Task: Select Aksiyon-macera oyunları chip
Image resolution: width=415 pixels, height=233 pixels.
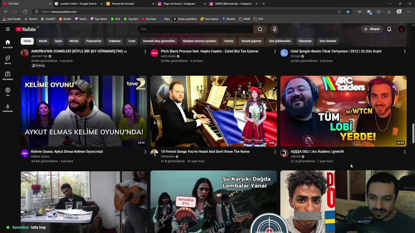Action: (199, 41)
